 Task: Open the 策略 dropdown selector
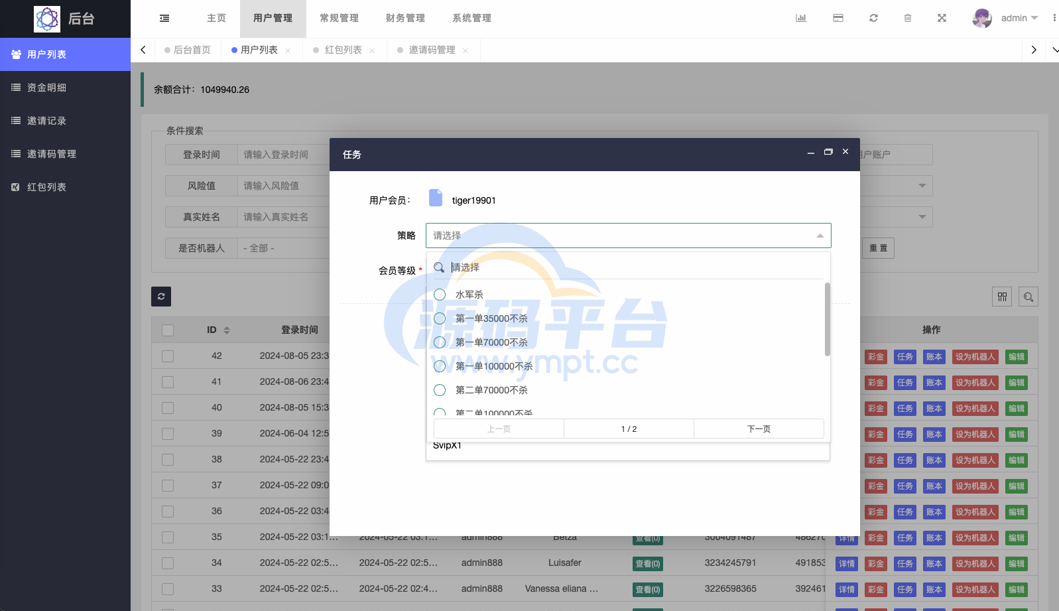tap(629, 236)
